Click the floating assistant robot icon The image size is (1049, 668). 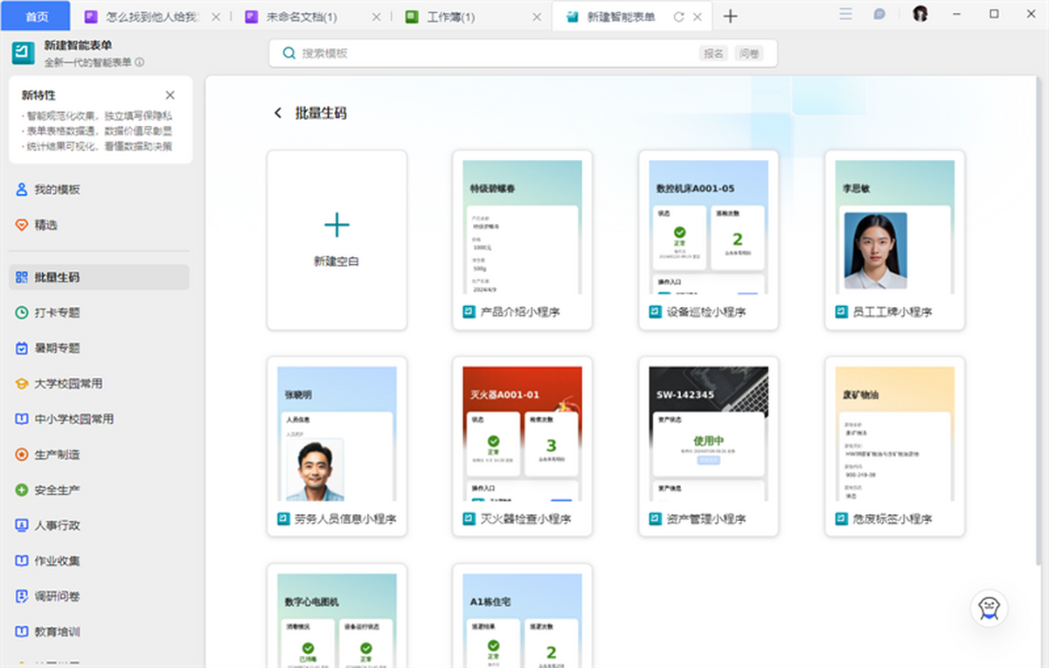pos(989,608)
